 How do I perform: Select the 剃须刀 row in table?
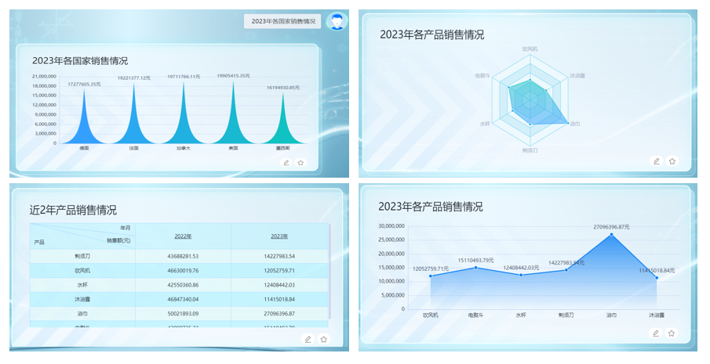(x=82, y=256)
